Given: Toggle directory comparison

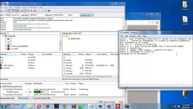Looking at the screenshot, I should click(43, 11).
